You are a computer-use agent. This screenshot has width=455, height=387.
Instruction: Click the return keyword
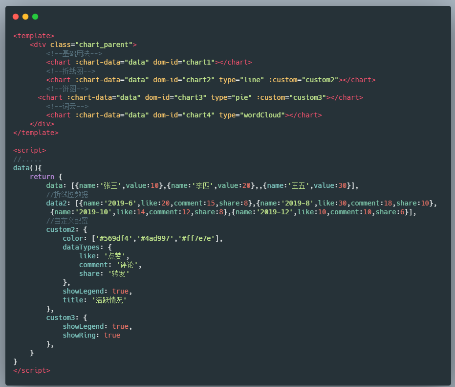(42, 177)
